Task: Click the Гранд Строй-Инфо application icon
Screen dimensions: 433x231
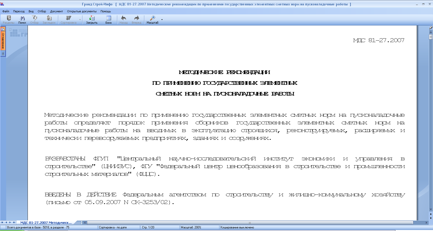Action: tap(2, 4)
